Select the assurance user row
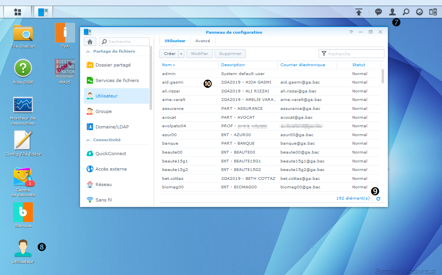 tap(270, 109)
